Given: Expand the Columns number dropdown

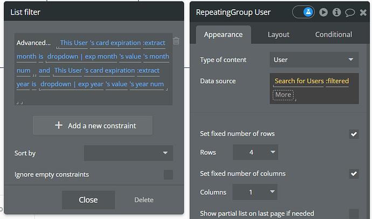Looking at the screenshot, I should [x=256, y=192].
